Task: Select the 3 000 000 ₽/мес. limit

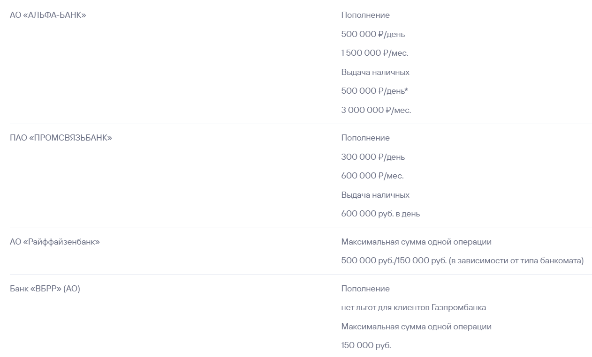Action: pos(376,110)
